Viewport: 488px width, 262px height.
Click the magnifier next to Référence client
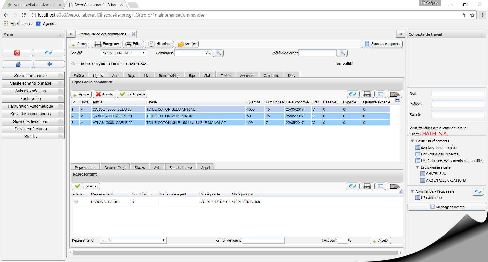342,53
